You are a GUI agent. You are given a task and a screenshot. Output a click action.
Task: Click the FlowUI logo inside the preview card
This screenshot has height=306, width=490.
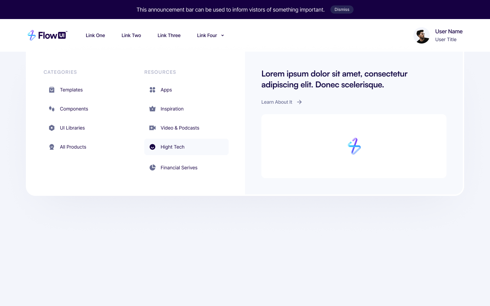coord(354,146)
